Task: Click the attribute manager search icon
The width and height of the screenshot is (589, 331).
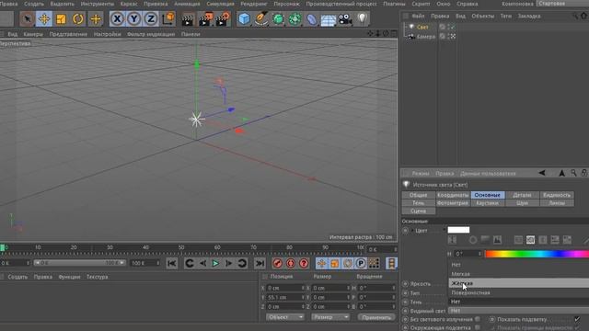Action: 573,173
